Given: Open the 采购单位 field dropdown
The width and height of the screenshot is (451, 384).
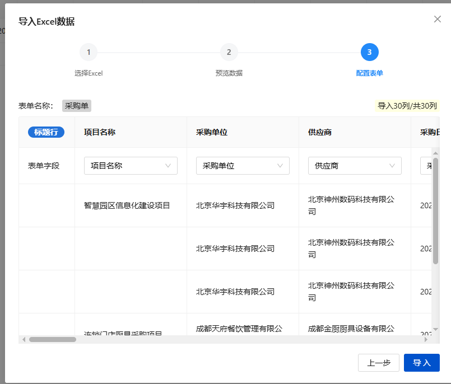Looking at the screenshot, I should point(243,166).
